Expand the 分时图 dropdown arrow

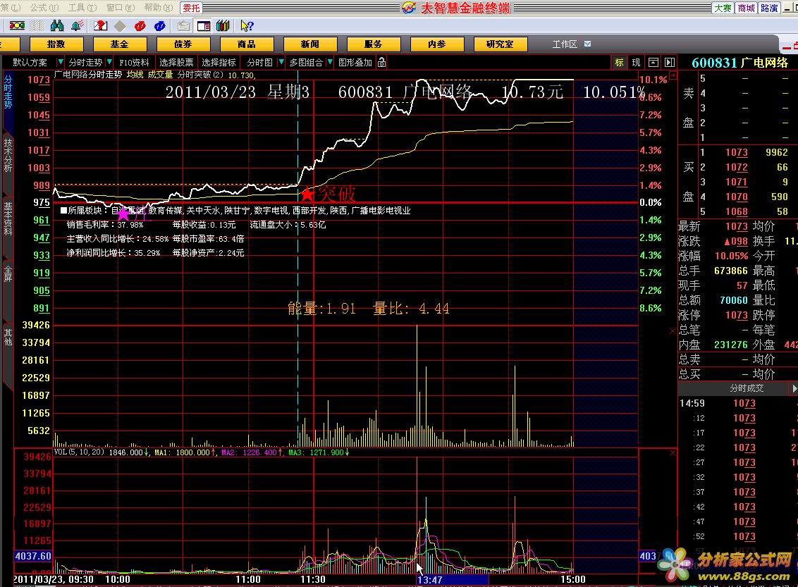click(281, 62)
